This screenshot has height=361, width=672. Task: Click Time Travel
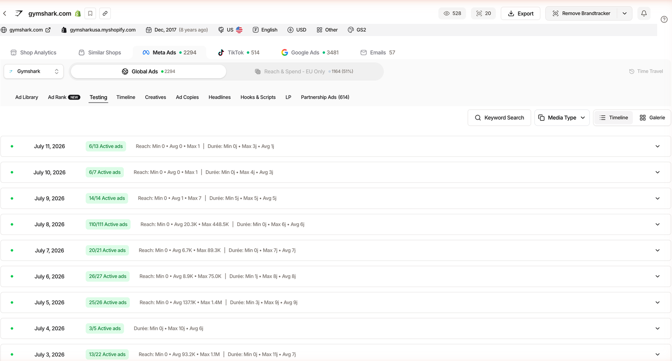(x=646, y=71)
